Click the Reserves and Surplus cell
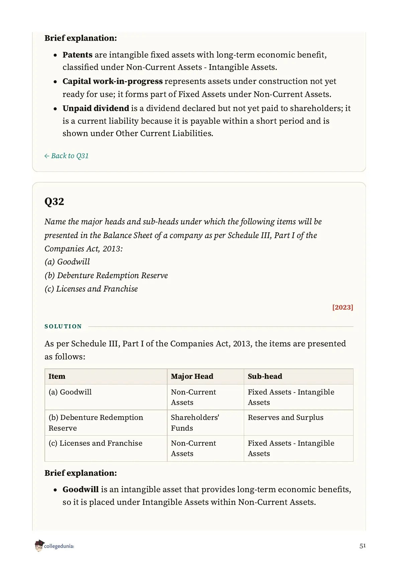398x563 pixels. click(x=298, y=423)
